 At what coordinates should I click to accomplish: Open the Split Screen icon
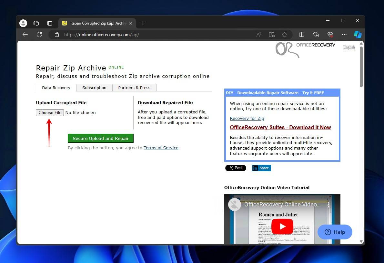coord(302,35)
